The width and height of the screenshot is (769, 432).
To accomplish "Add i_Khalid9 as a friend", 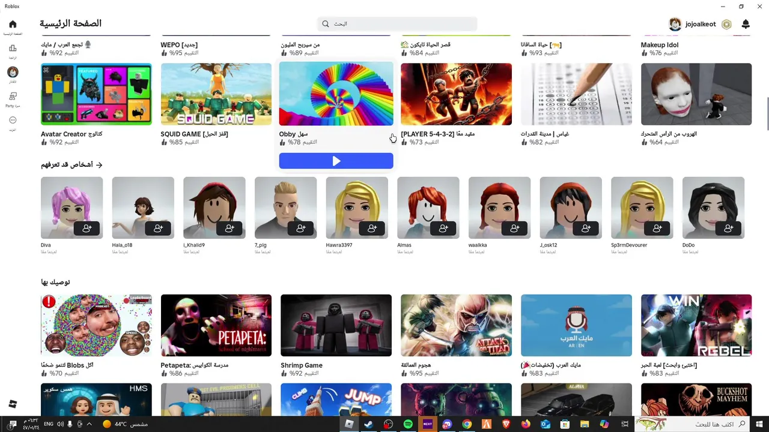I will click(229, 229).
